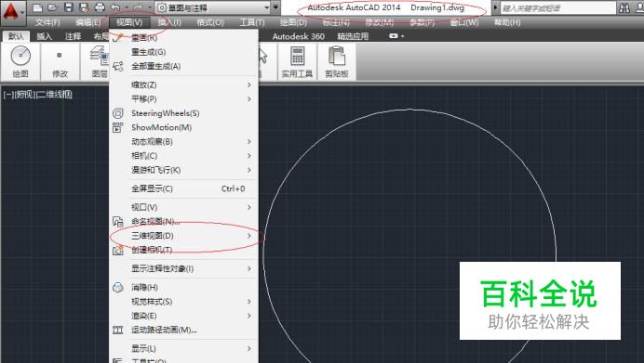The image size is (644, 363).
Task: Open the Undo history dropdown arrow
Action: pos(127,7)
